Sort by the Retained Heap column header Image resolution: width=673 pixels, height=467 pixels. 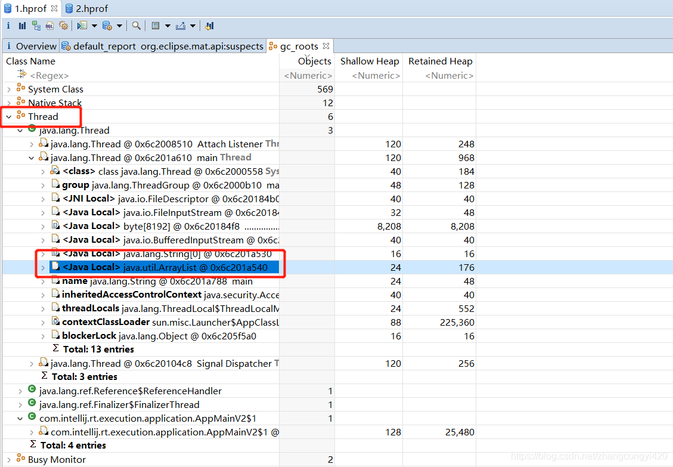point(440,61)
